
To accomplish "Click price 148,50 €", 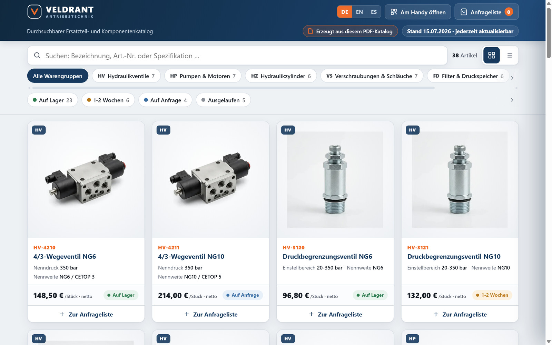I will (x=48, y=295).
